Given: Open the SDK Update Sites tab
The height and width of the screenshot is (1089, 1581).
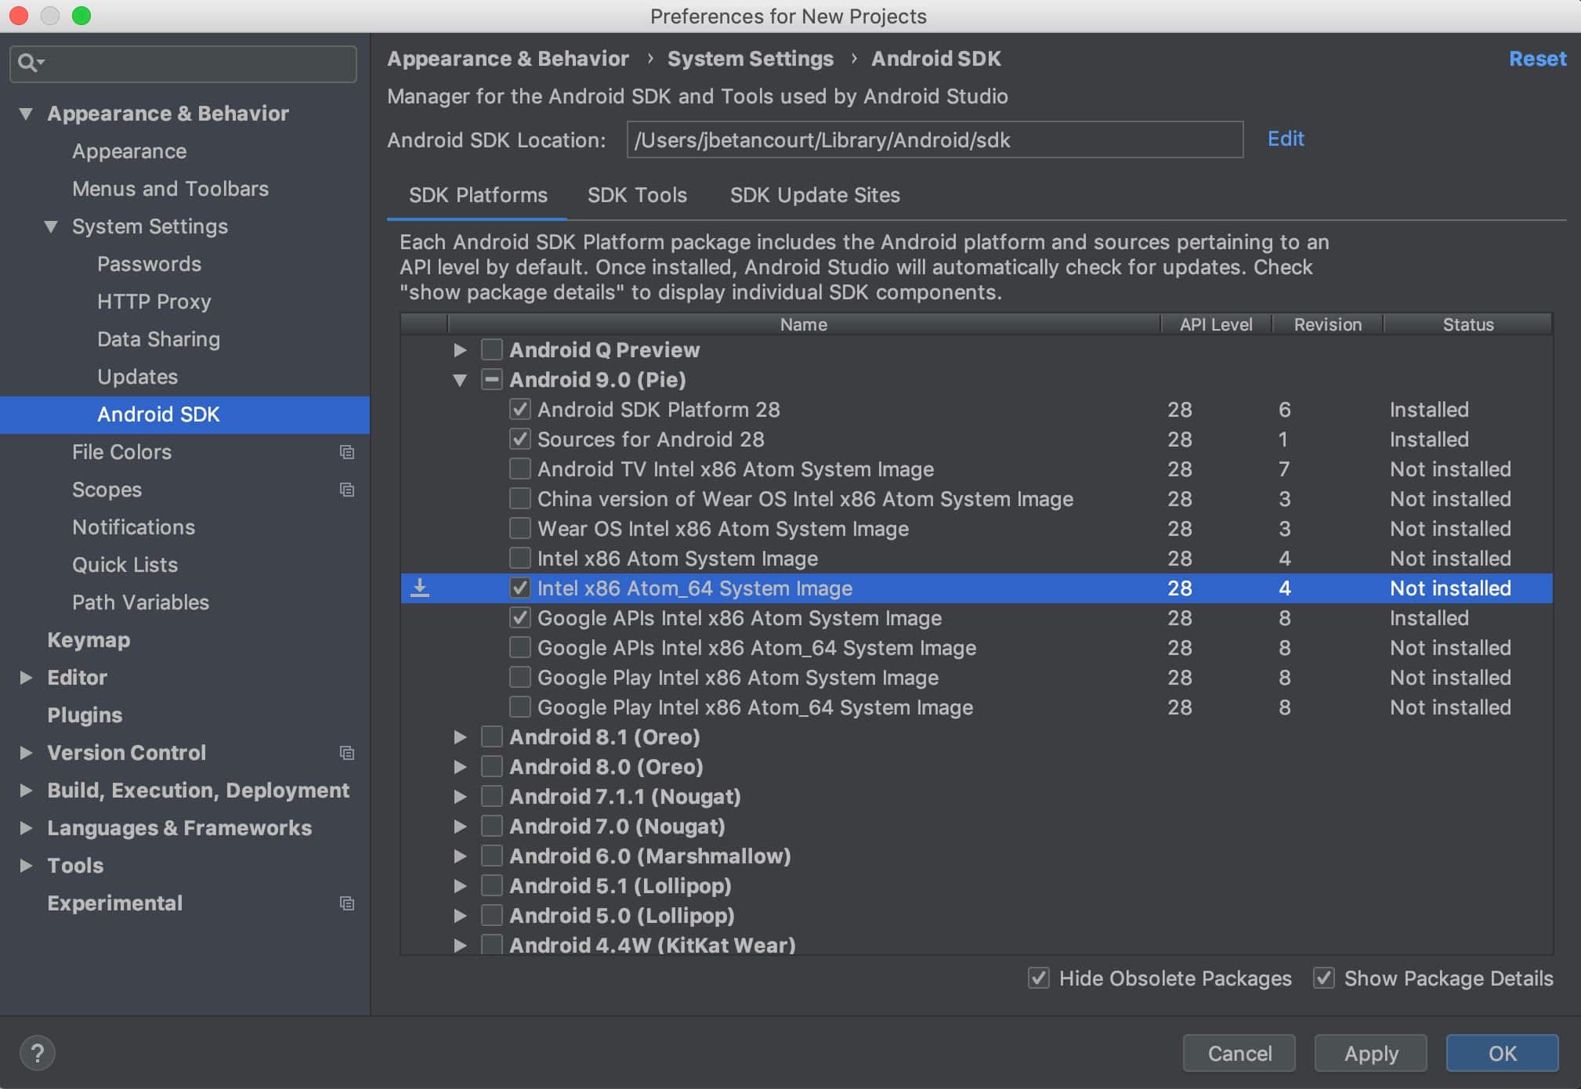Looking at the screenshot, I should (815, 195).
